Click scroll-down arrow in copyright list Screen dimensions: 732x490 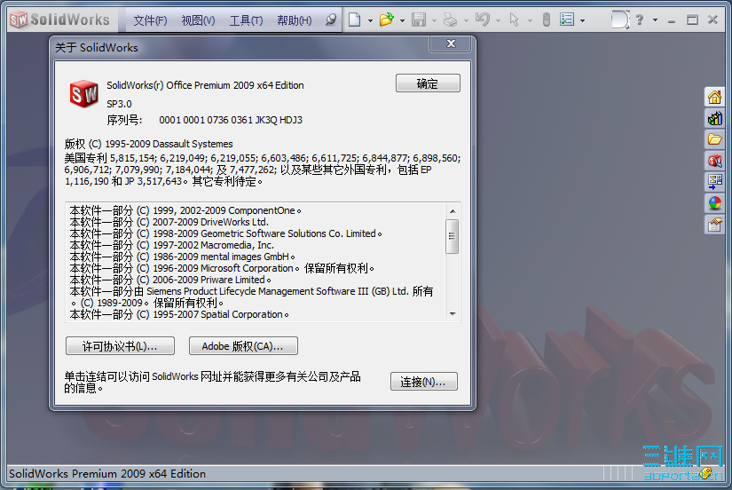pos(452,314)
